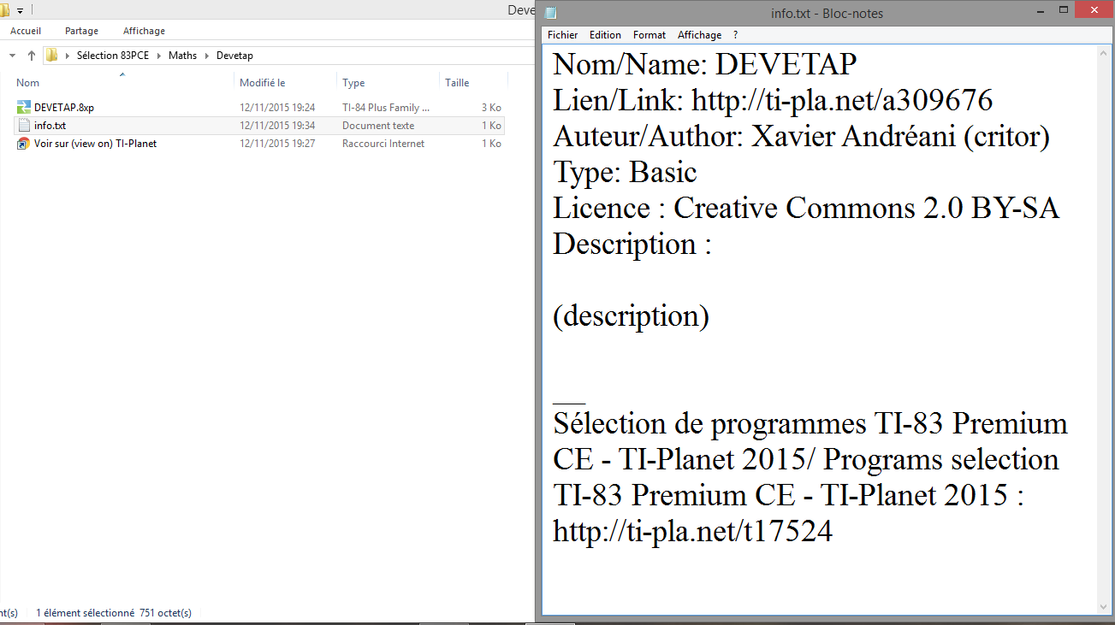Go up one folder level in Explorer
Screen dimensions: 1115x625
(32, 56)
